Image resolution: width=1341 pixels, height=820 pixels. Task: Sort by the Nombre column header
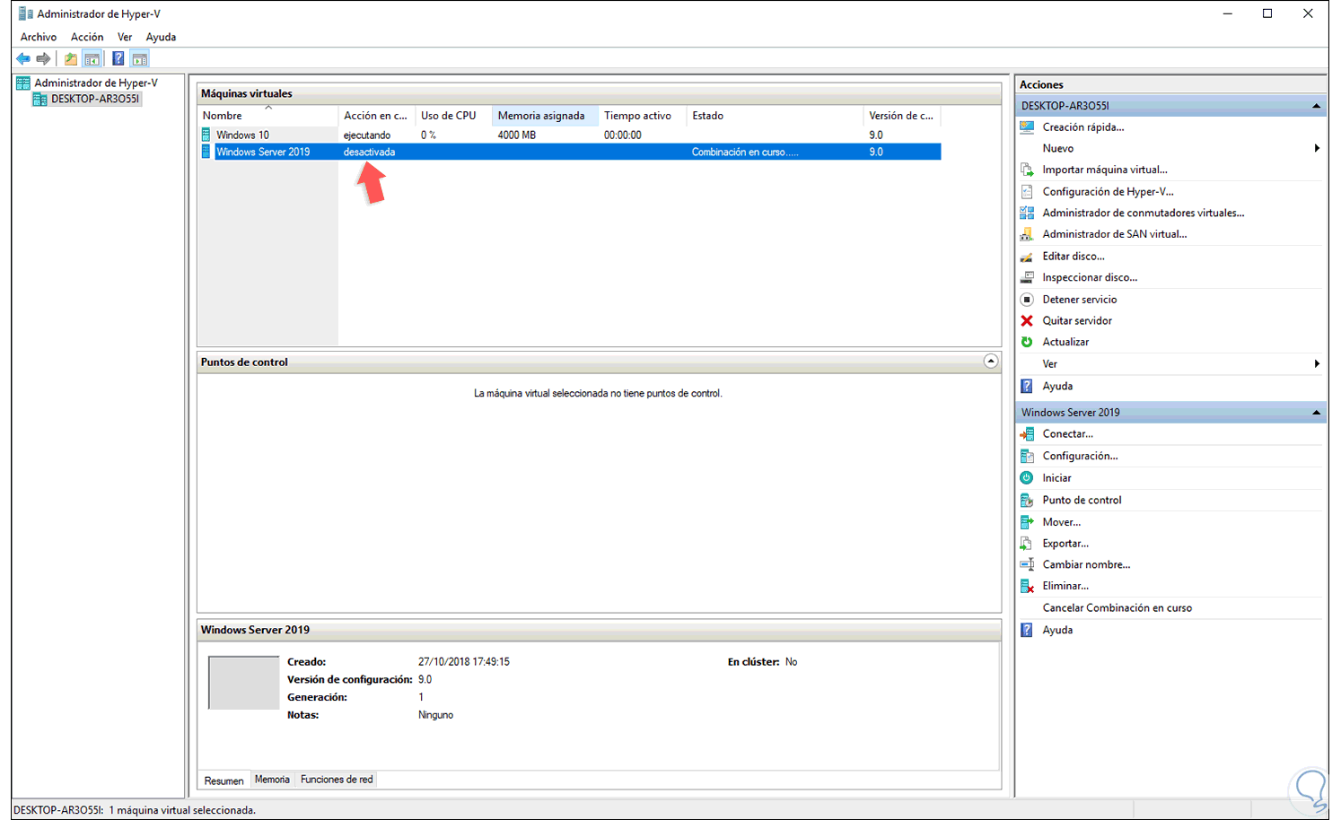click(267, 116)
